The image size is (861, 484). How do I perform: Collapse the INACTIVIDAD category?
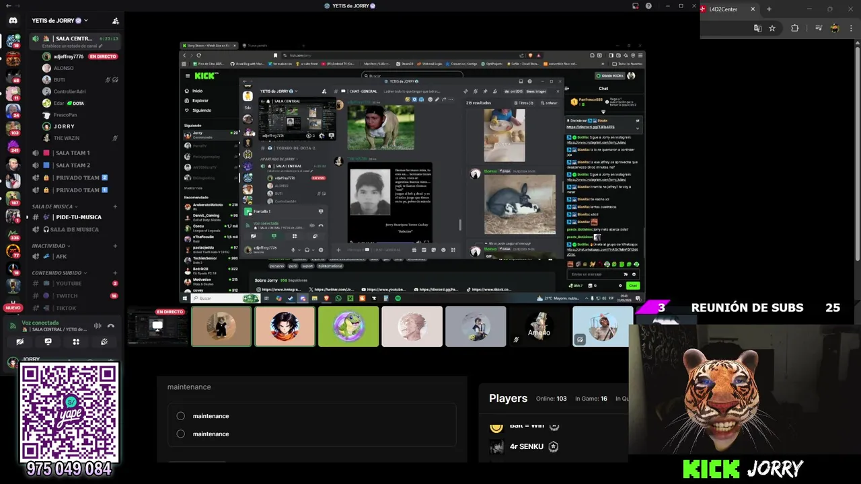[x=51, y=246]
